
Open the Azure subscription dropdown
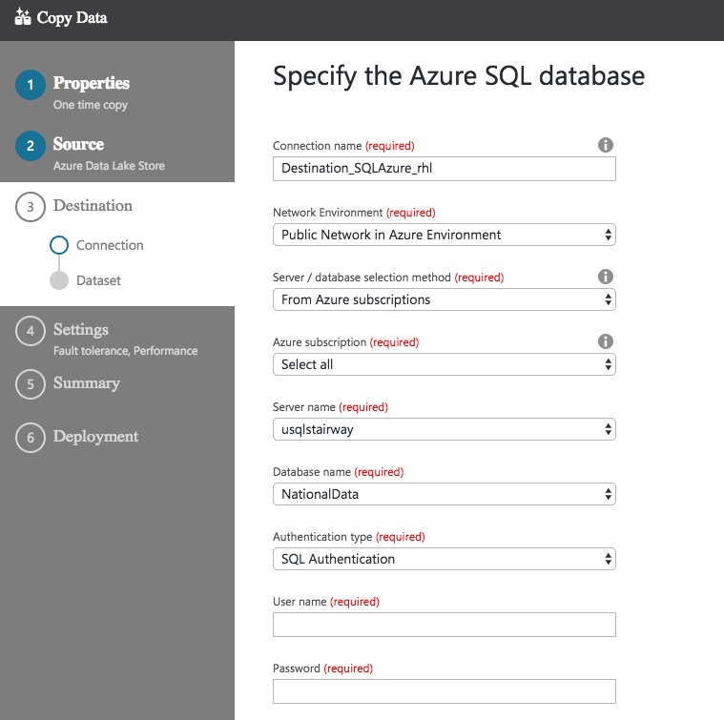click(x=445, y=364)
